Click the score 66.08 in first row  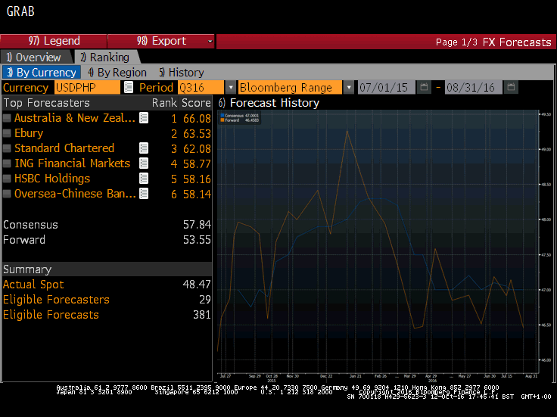[198, 119]
